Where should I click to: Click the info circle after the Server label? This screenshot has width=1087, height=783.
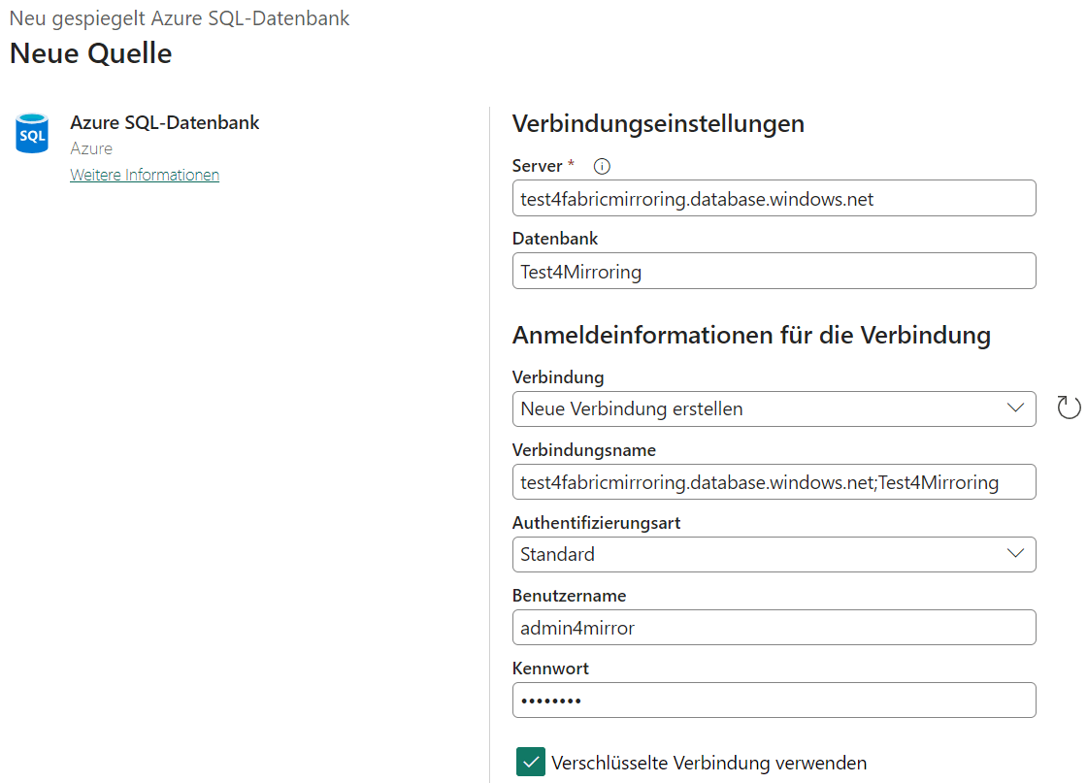(x=602, y=166)
